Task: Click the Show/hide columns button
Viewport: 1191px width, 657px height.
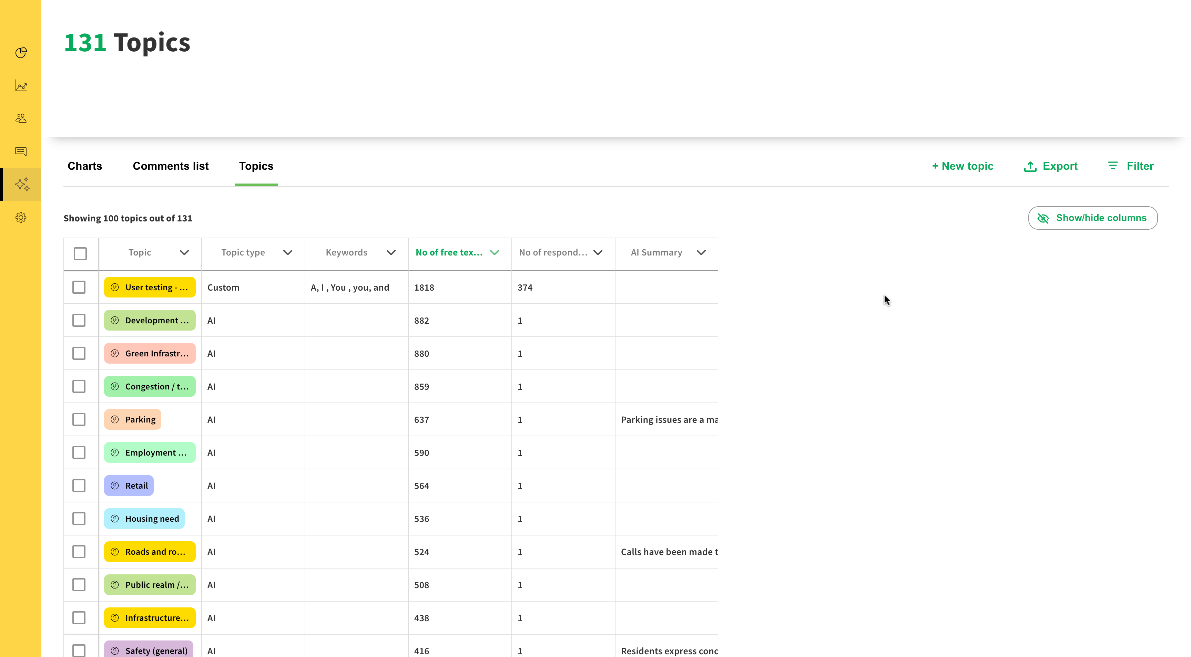Action: coord(1092,218)
